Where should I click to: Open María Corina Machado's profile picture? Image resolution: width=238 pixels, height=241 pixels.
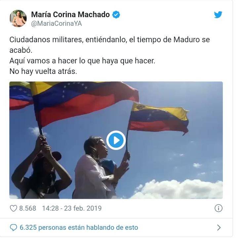18,18
